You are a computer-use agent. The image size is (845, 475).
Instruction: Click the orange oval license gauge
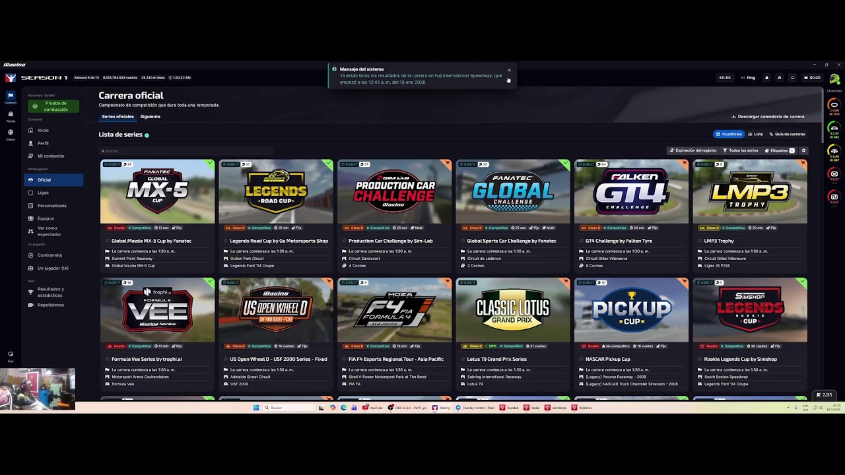(x=834, y=106)
